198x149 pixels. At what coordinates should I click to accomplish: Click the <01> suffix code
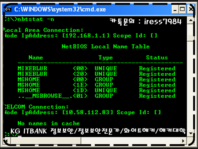80,96
